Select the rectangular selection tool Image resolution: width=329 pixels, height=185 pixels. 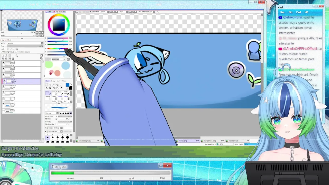pos(47,85)
